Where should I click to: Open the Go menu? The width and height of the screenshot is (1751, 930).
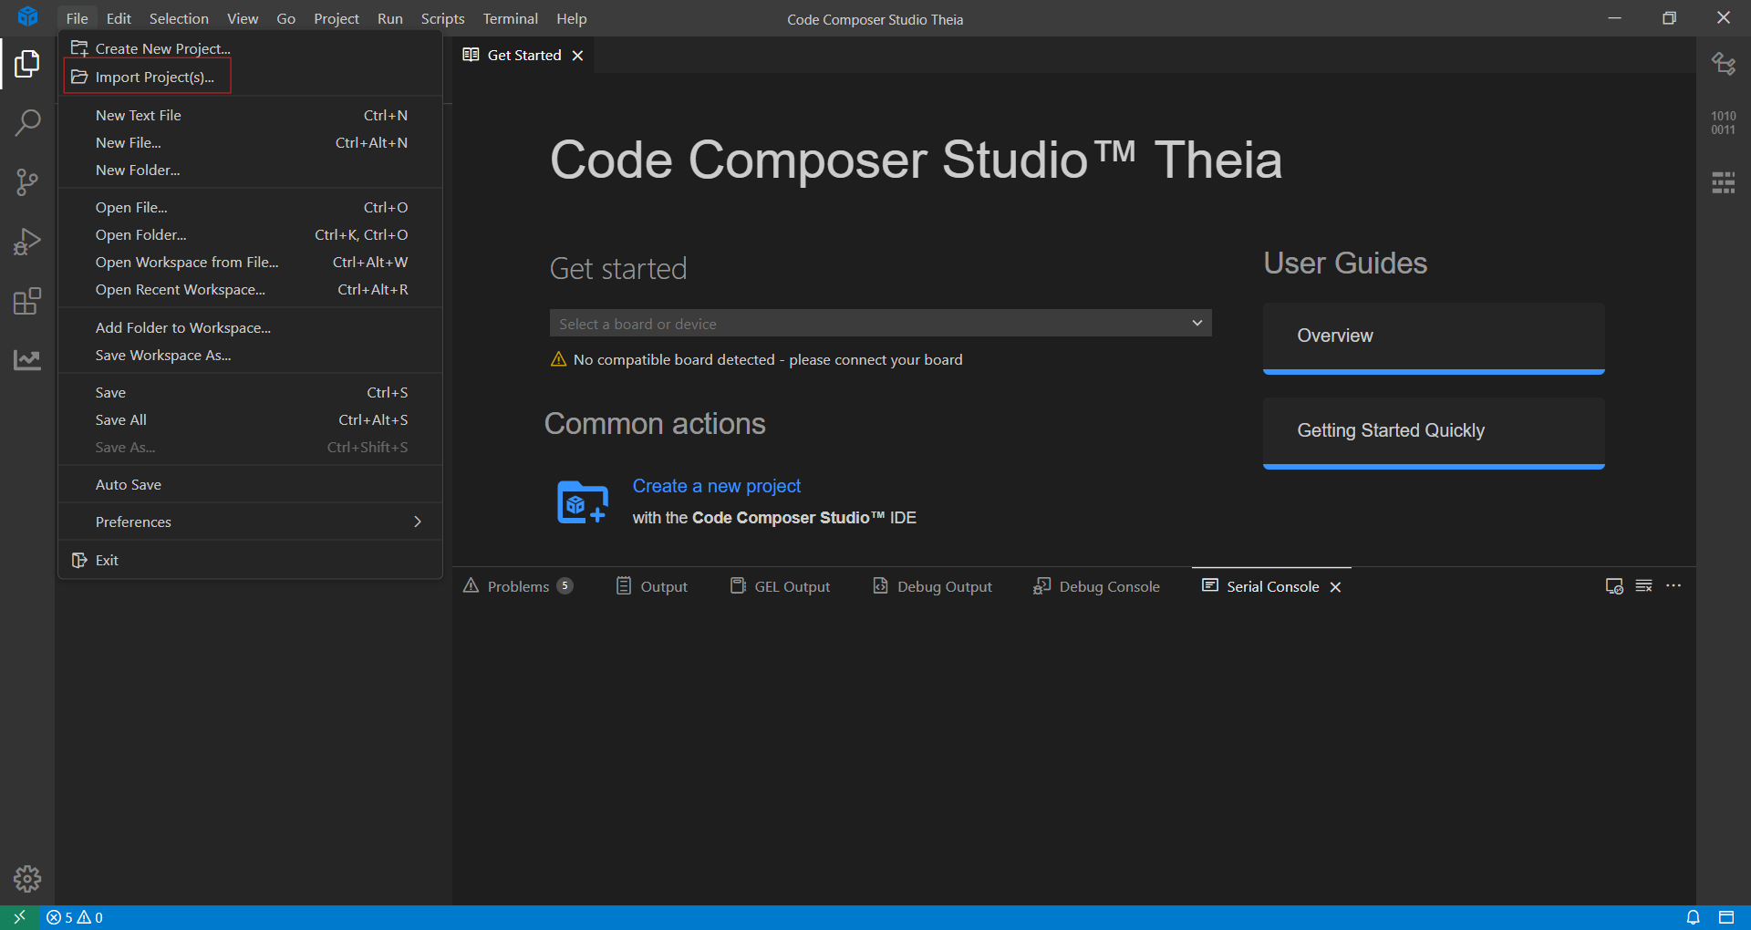point(286,18)
